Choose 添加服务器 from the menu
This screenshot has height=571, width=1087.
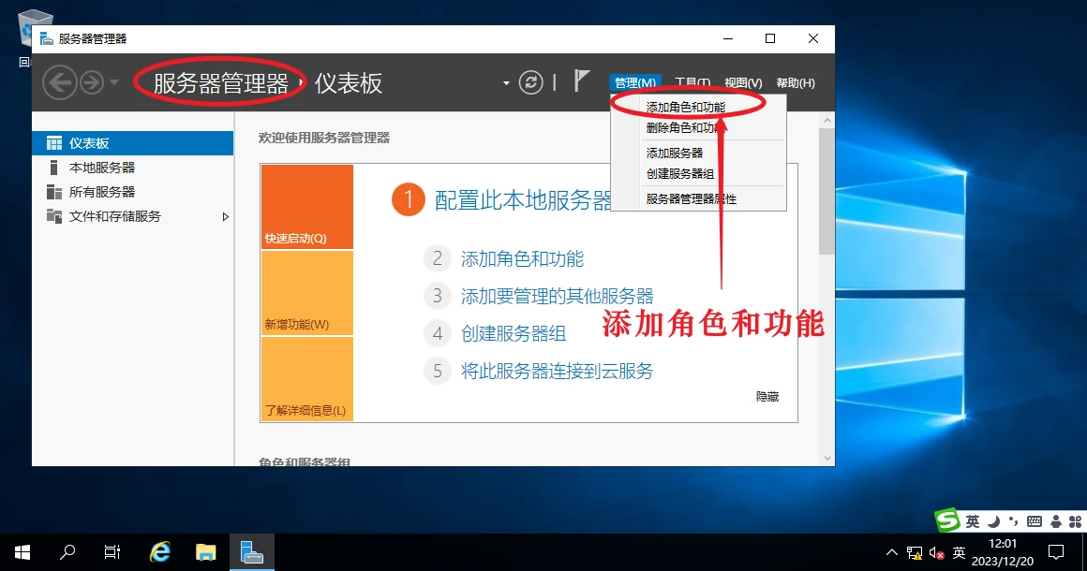pyautogui.click(x=698, y=153)
